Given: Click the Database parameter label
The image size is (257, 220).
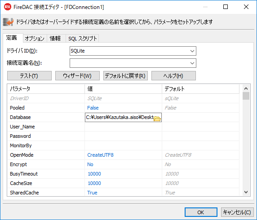Looking at the screenshot, I should [x=20, y=117].
